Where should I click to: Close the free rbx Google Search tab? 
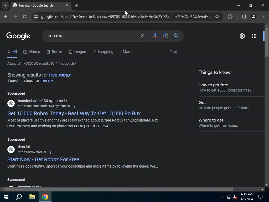(67, 5)
